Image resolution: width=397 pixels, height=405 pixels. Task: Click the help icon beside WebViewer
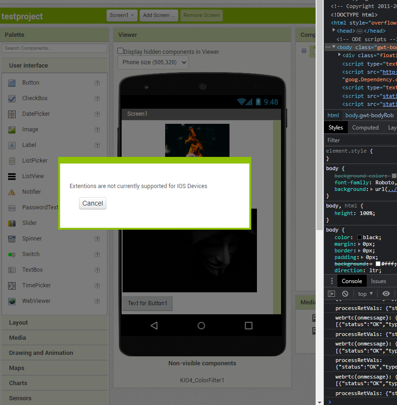coord(97,301)
